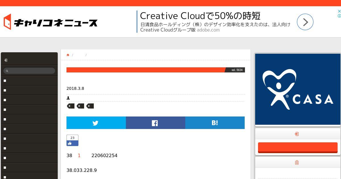Click the text 38.033.228.9
Viewport: 341px width, 179px height.
tap(82, 170)
